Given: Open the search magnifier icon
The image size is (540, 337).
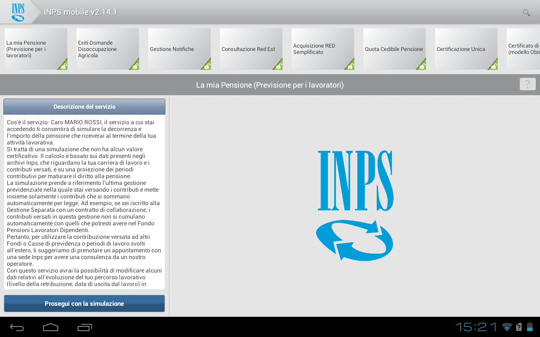Looking at the screenshot, I should (526, 13).
